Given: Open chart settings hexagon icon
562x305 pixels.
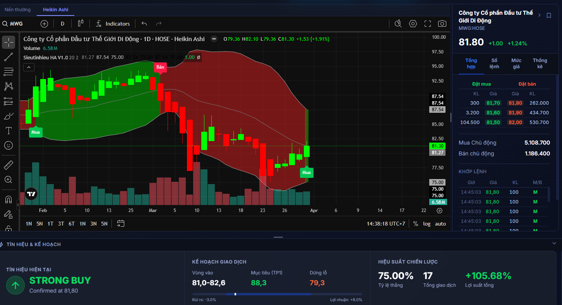Looking at the screenshot, I should pos(413,24).
